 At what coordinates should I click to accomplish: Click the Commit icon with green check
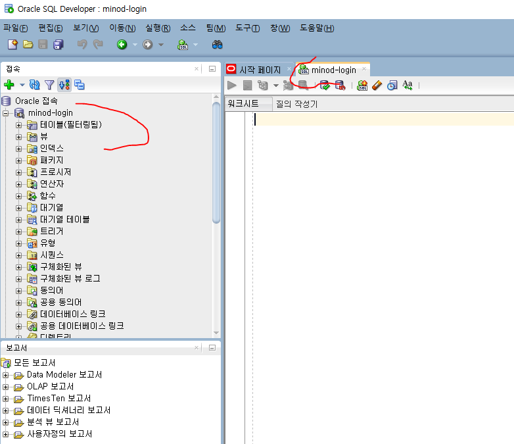[x=325, y=86]
